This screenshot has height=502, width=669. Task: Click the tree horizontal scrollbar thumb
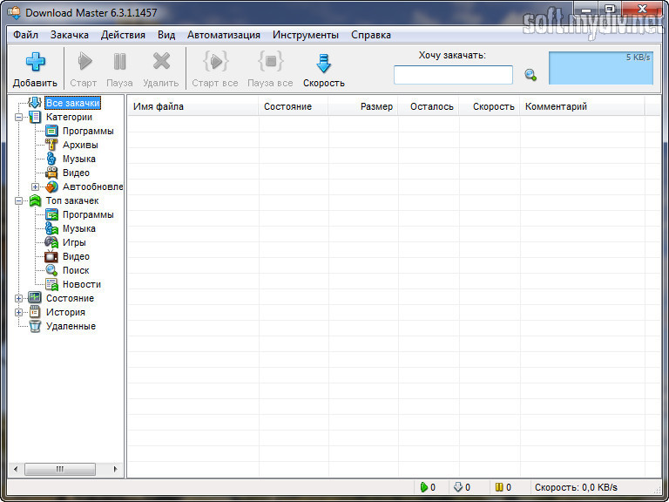[x=60, y=469]
